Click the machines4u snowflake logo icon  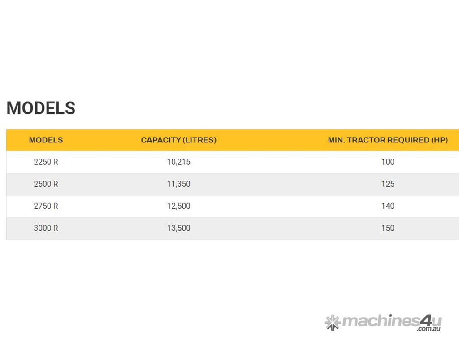point(332,322)
